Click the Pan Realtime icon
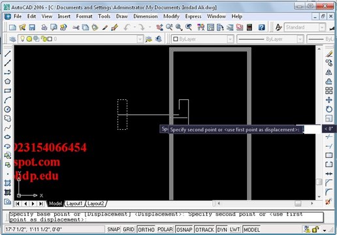The height and width of the screenshot is (235, 337). point(159,27)
